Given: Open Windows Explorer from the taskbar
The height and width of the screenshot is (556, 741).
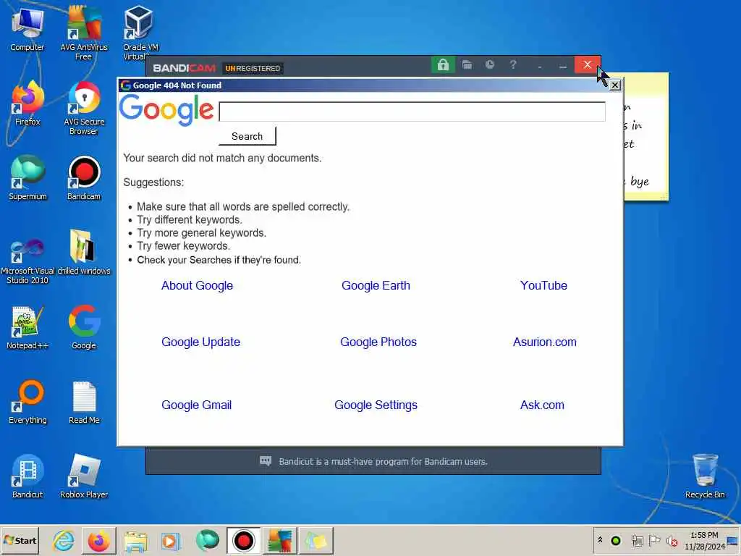Looking at the screenshot, I should pos(135,540).
